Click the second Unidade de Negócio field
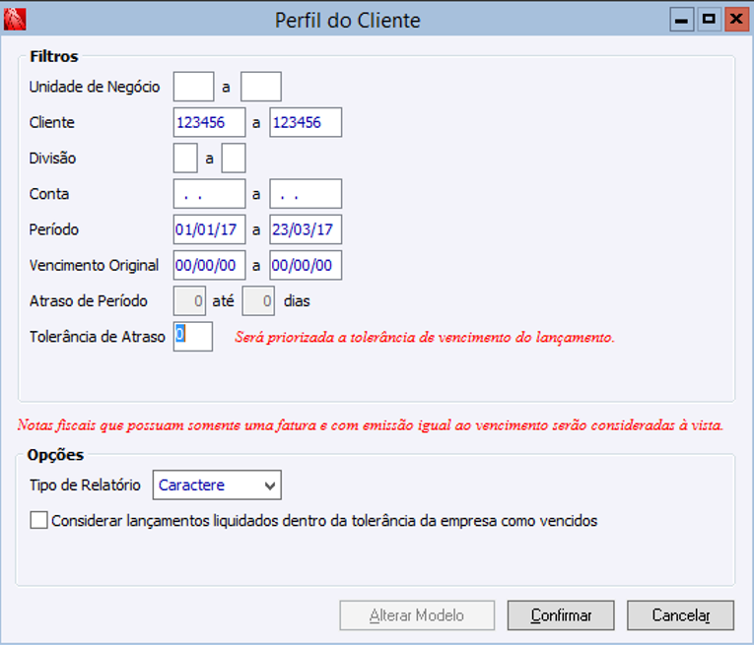The height and width of the screenshot is (645, 754). [261, 87]
